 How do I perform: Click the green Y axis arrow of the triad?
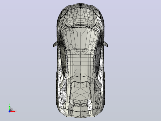[9, 108]
